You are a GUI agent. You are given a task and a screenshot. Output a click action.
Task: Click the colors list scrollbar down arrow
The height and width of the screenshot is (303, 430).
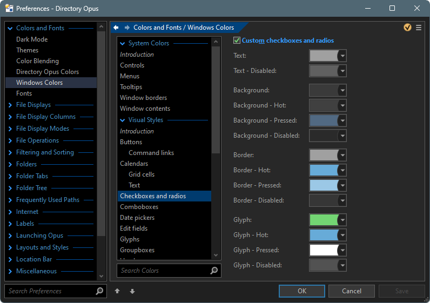tap(216, 255)
